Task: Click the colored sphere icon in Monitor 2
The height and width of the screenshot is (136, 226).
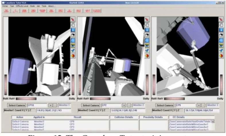Action: 147,56
